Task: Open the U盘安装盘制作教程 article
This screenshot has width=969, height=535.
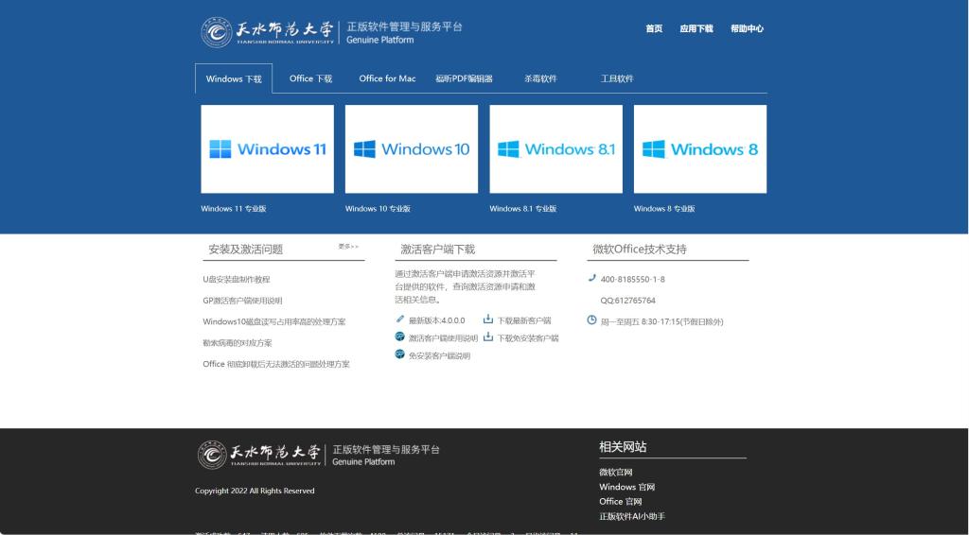Action: coord(236,280)
